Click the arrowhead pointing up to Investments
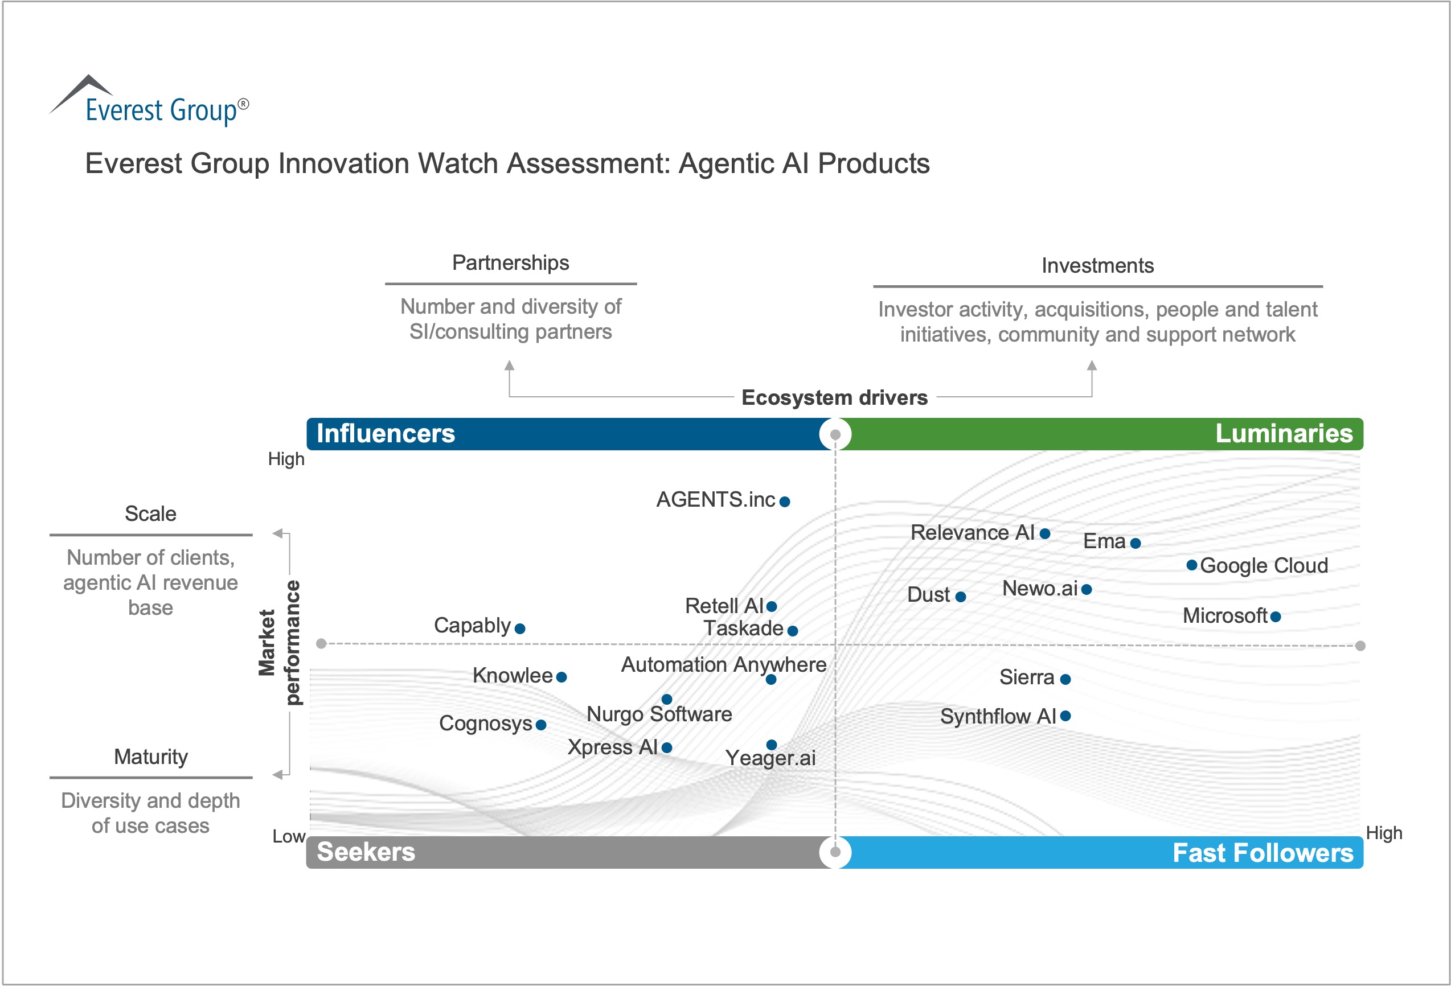Image resolution: width=1451 pixels, height=986 pixels. [1091, 365]
